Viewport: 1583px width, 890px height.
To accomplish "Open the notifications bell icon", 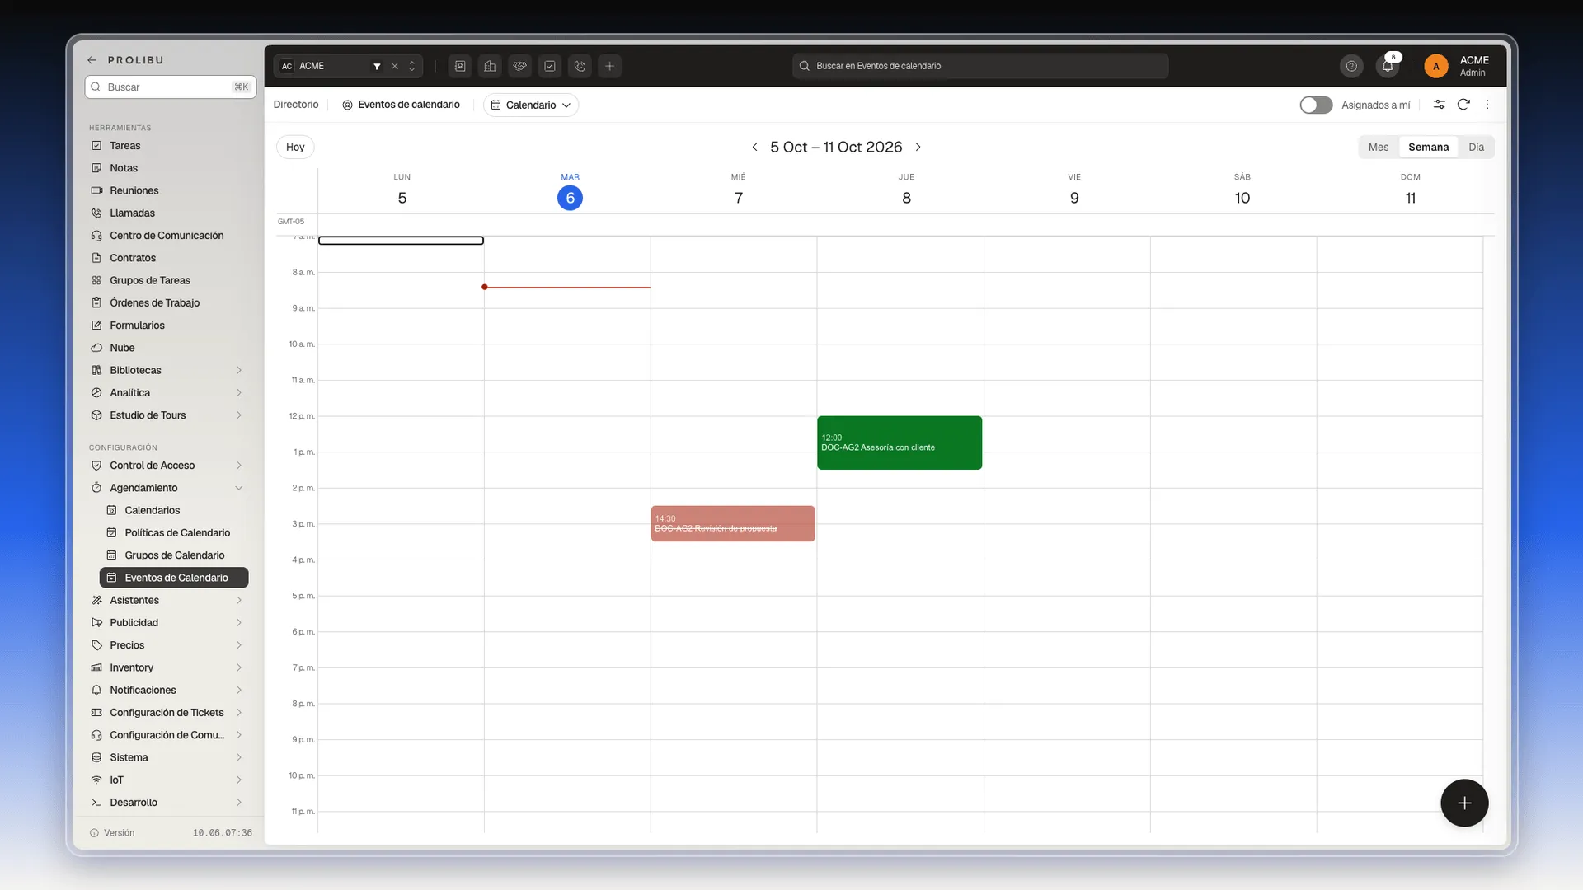I will click(1388, 66).
